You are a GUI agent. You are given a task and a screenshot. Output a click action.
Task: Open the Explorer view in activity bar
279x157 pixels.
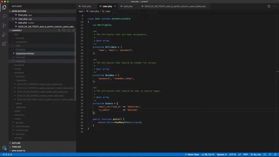tap(4, 7)
